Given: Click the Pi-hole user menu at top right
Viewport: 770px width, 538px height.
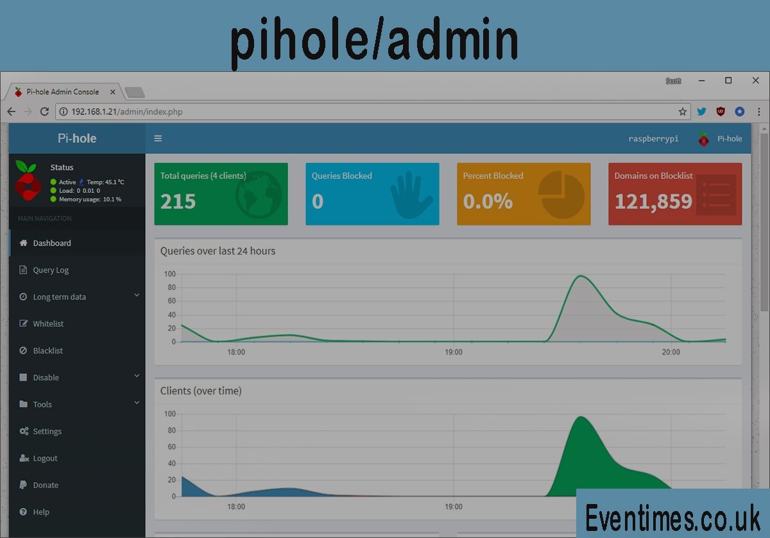Looking at the screenshot, I should (x=721, y=139).
